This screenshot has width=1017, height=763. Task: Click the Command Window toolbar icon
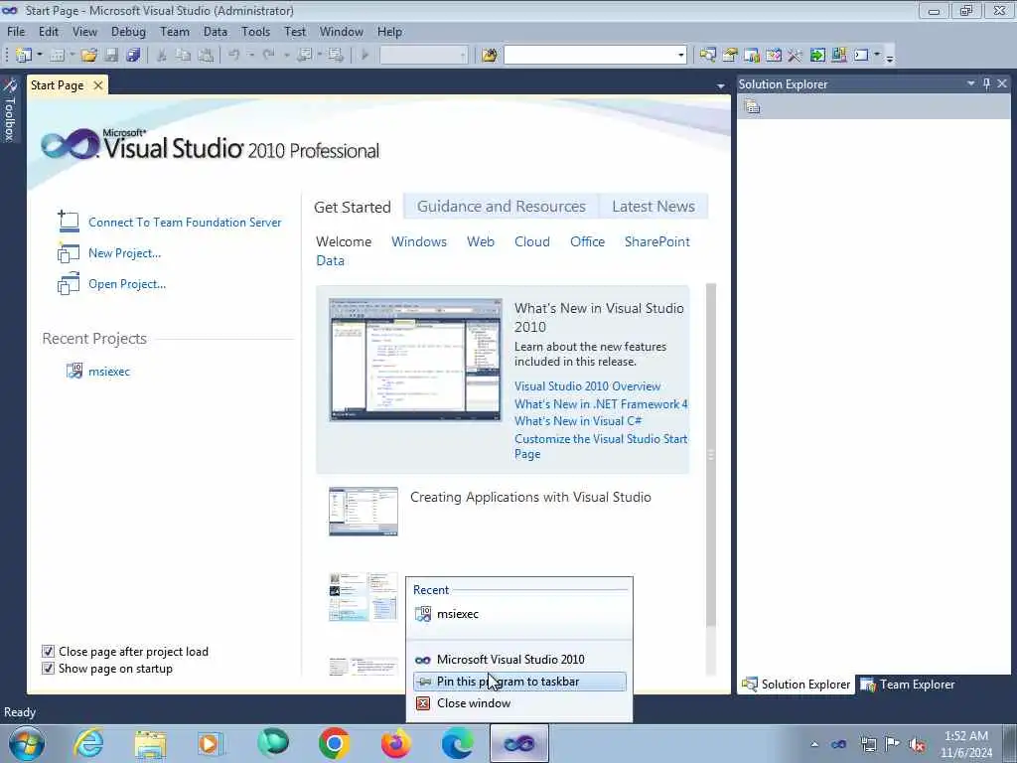[x=861, y=56]
